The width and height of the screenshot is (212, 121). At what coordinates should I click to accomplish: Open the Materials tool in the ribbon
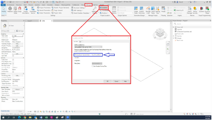(10, 10)
